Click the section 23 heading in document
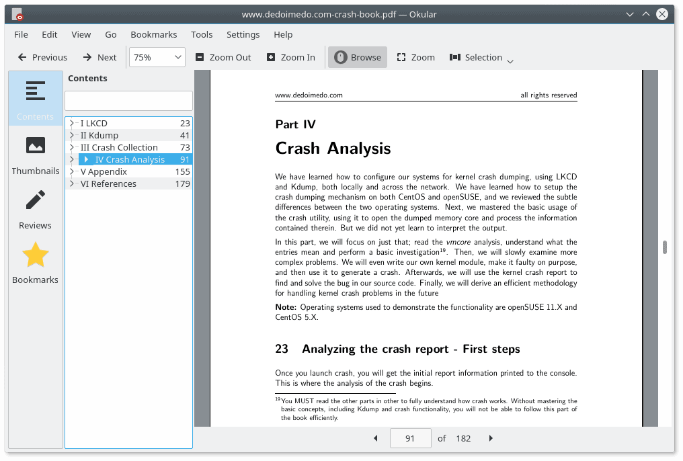 coord(397,349)
